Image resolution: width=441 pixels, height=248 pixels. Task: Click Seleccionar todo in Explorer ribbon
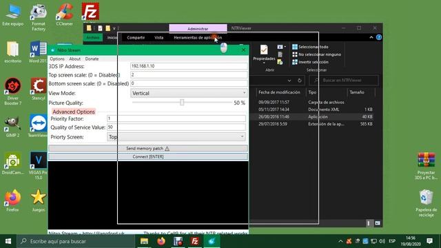310,47
